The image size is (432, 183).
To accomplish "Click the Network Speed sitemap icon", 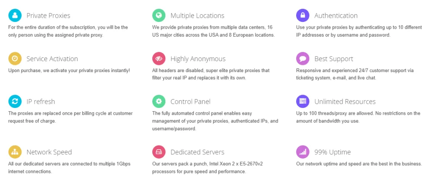I will (x=15, y=152).
